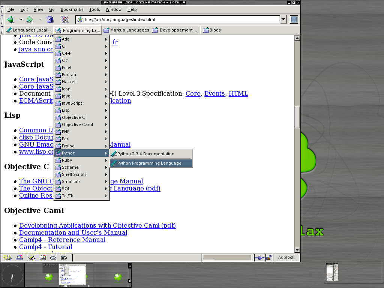Open the HTML DOM specification link
This screenshot has height=288, width=384.
tap(238, 93)
